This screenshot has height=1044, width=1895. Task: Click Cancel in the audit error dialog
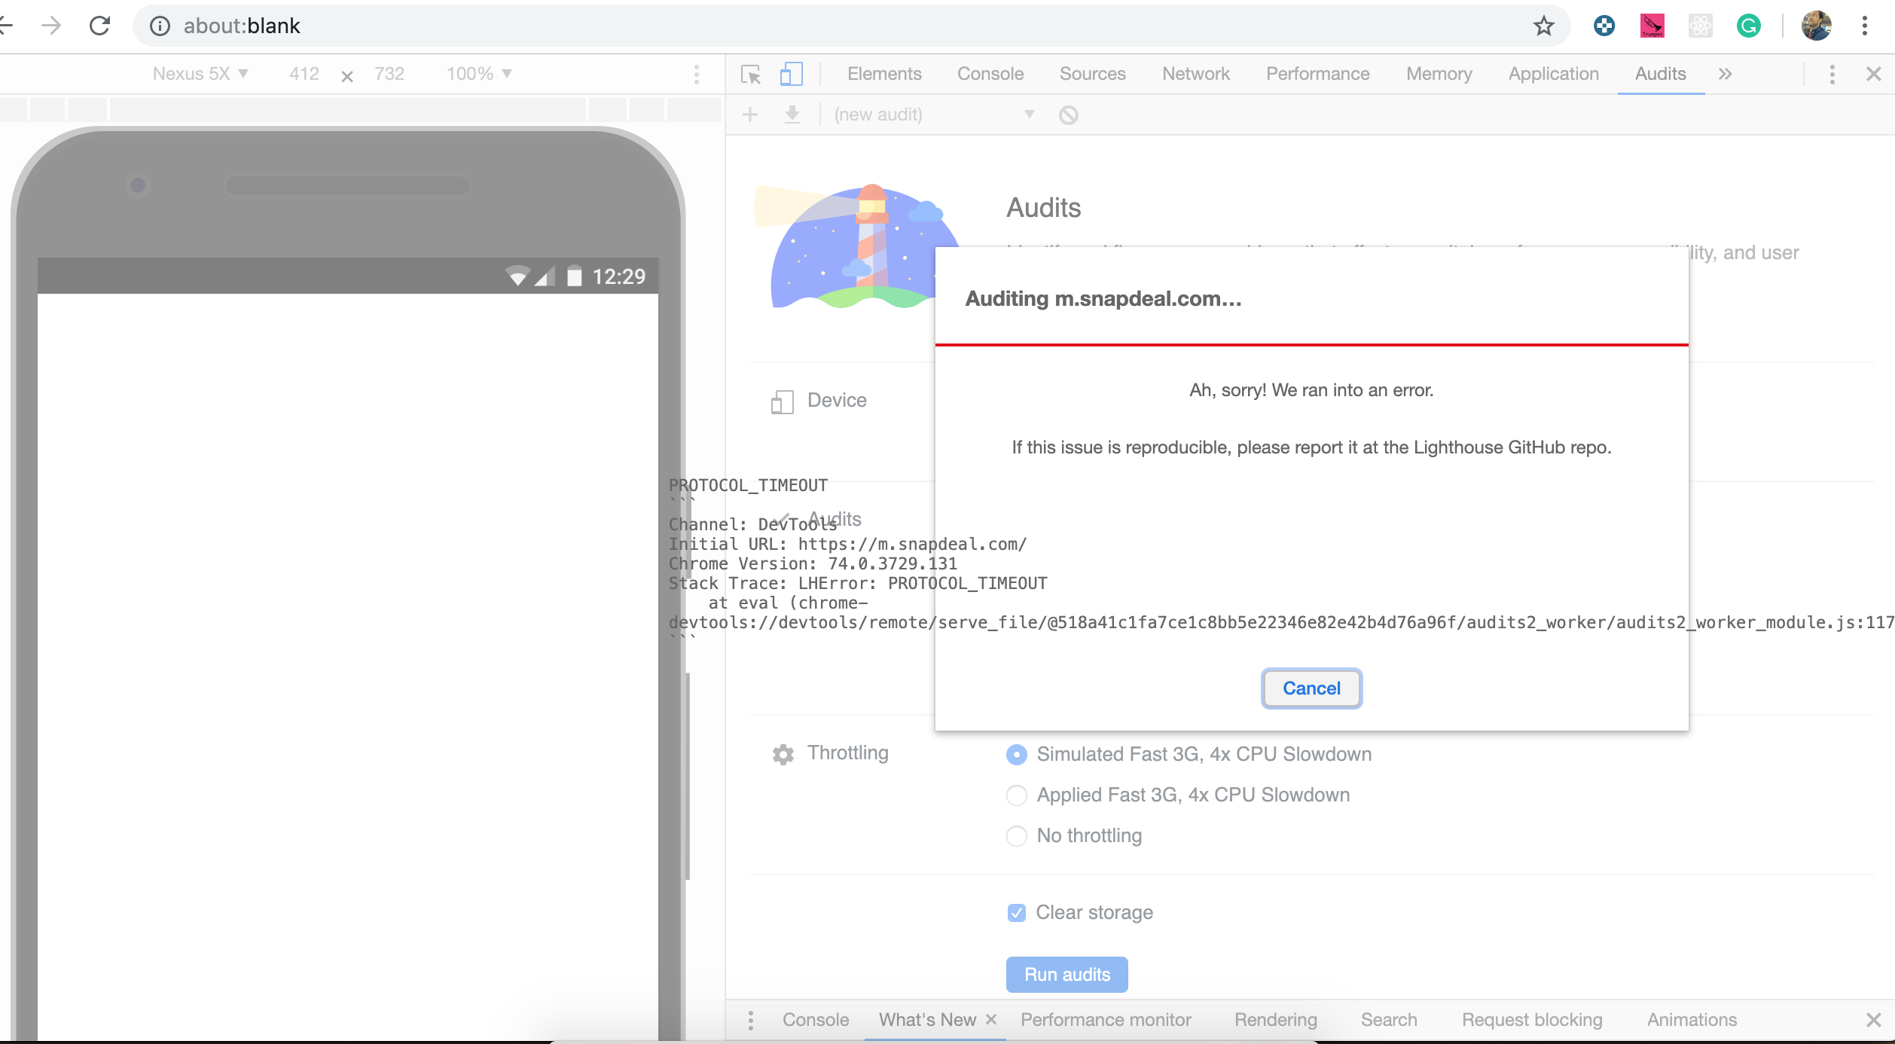(1311, 688)
